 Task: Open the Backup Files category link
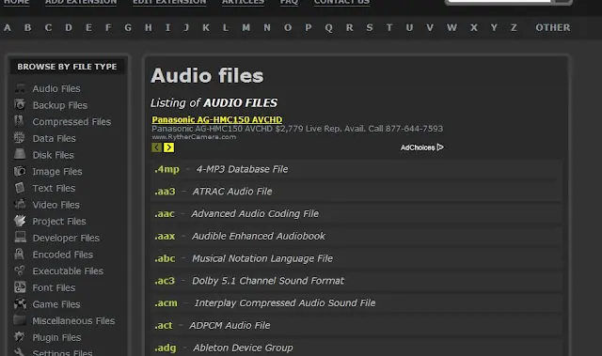click(x=60, y=105)
